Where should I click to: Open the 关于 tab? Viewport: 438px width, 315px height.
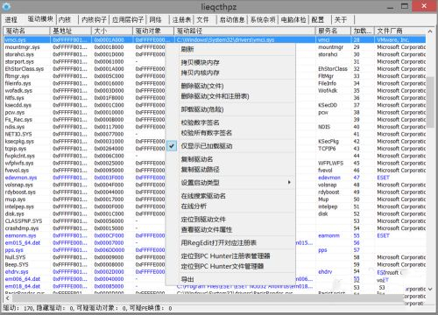pos(341,19)
